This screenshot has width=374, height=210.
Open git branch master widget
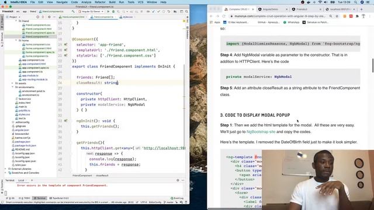point(168,202)
